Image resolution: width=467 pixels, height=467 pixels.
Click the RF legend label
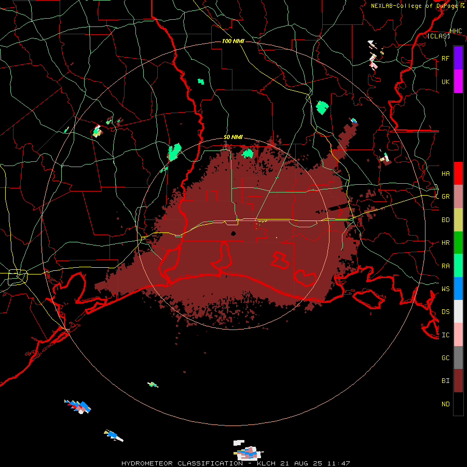(x=445, y=58)
